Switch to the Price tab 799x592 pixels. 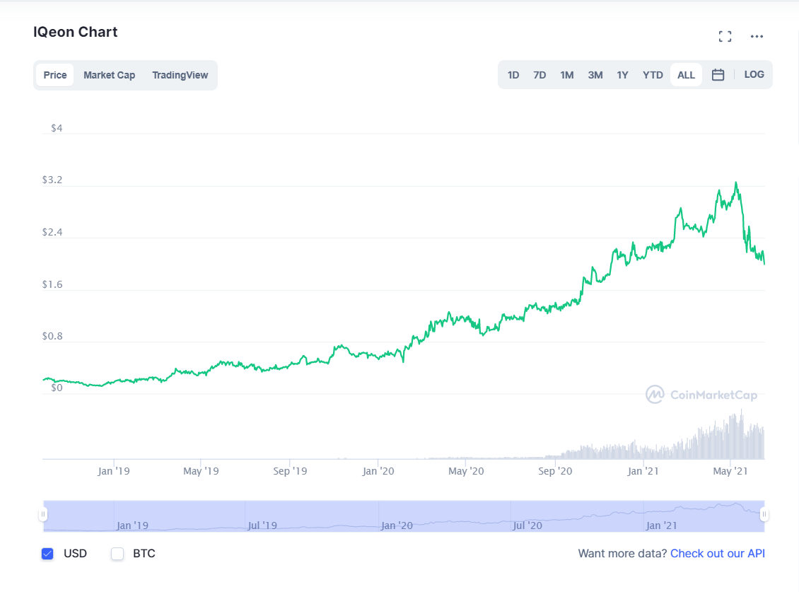pyautogui.click(x=55, y=75)
